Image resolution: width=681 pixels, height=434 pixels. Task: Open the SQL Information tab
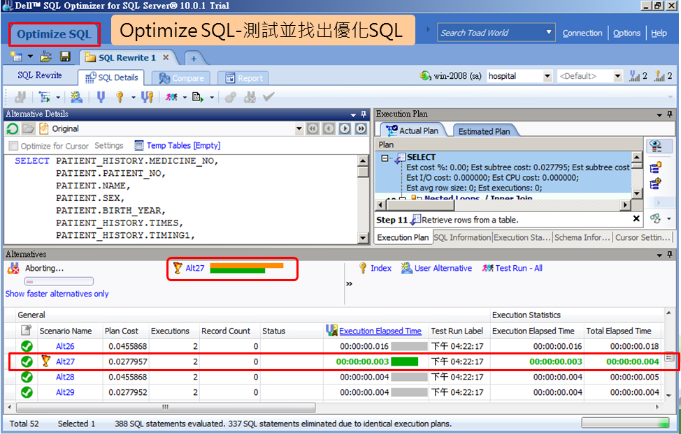point(462,238)
